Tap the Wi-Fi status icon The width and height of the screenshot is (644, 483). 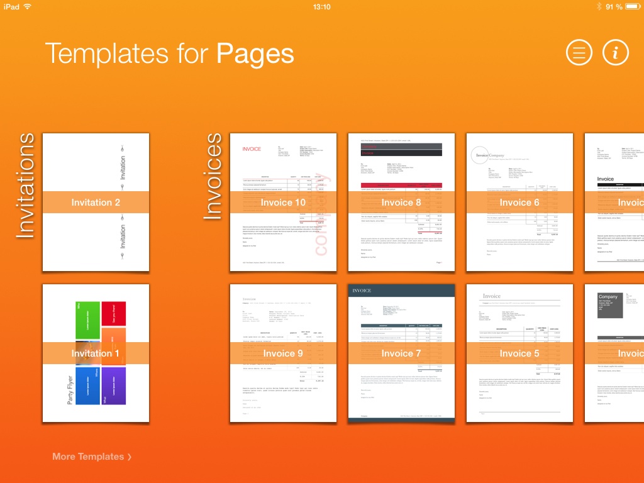28,6
